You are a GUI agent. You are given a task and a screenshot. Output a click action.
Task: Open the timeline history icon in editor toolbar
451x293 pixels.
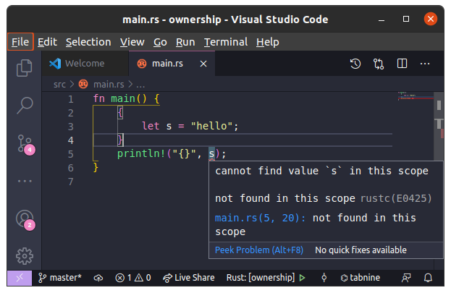[355, 64]
